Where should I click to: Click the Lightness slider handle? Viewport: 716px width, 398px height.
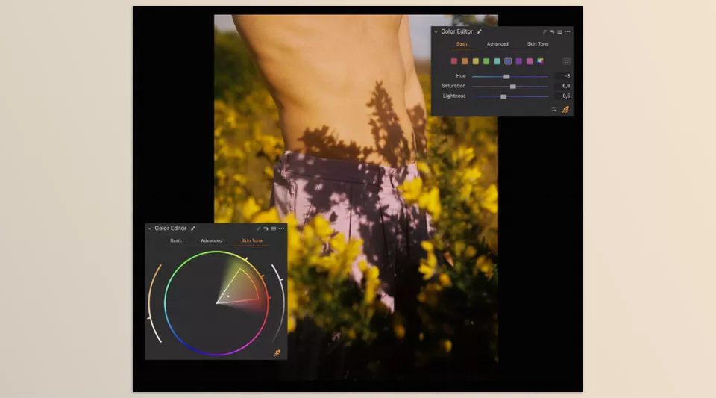pos(503,96)
